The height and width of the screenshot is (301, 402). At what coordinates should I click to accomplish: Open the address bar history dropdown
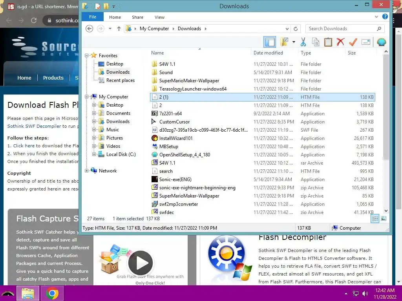pyautogui.click(x=287, y=29)
